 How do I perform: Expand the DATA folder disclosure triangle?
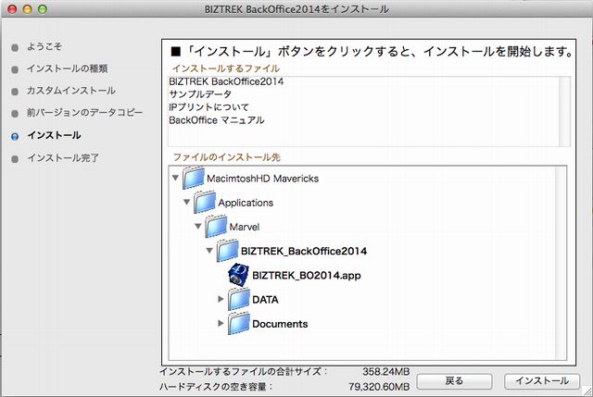click(221, 299)
